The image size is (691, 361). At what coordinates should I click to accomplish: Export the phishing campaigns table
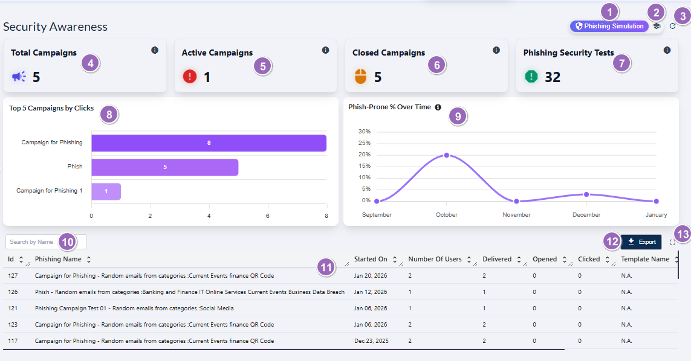(x=641, y=241)
